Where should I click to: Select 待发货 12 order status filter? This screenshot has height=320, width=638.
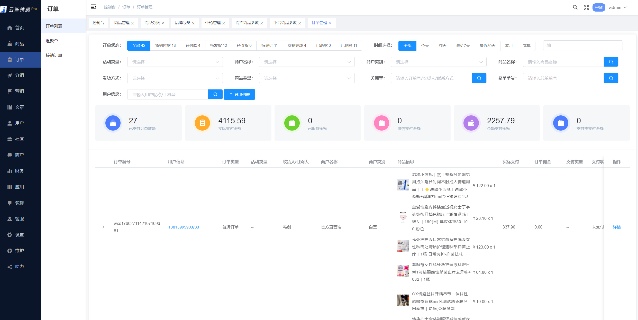(218, 45)
